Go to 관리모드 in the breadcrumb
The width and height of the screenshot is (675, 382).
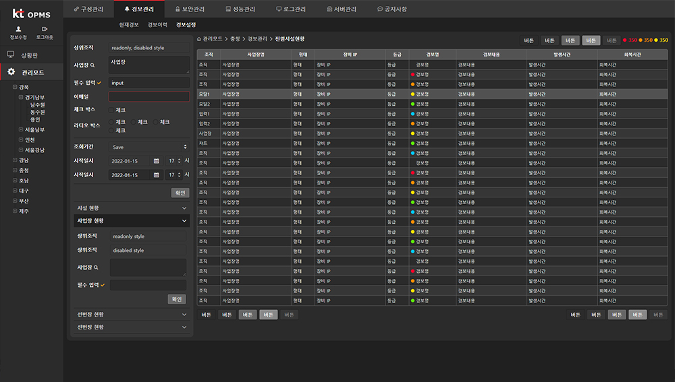click(x=213, y=39)
